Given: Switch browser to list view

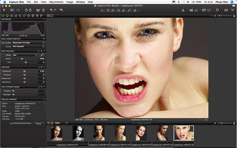Looking at the screenshot, I should click(52, 123).
